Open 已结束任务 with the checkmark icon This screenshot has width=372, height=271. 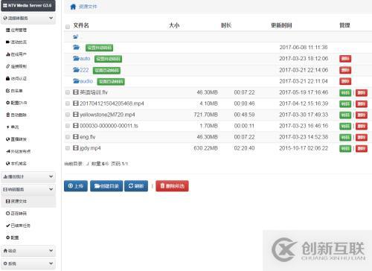coord(18,226)
